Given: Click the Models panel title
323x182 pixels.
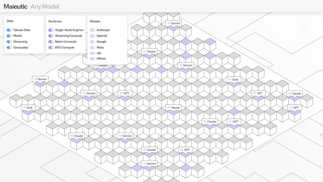Looking at the screenshot, I should [95, 21].
